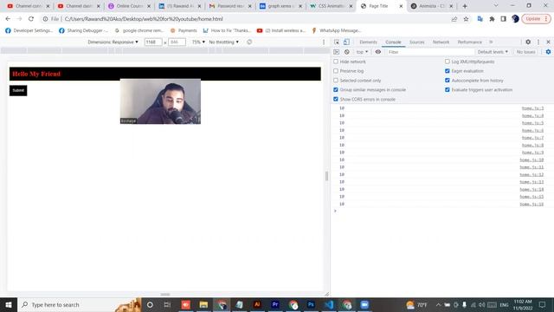This screenshot has width=554, height=312.
Task: Enable Selected context only
Action: pos(336,81)
